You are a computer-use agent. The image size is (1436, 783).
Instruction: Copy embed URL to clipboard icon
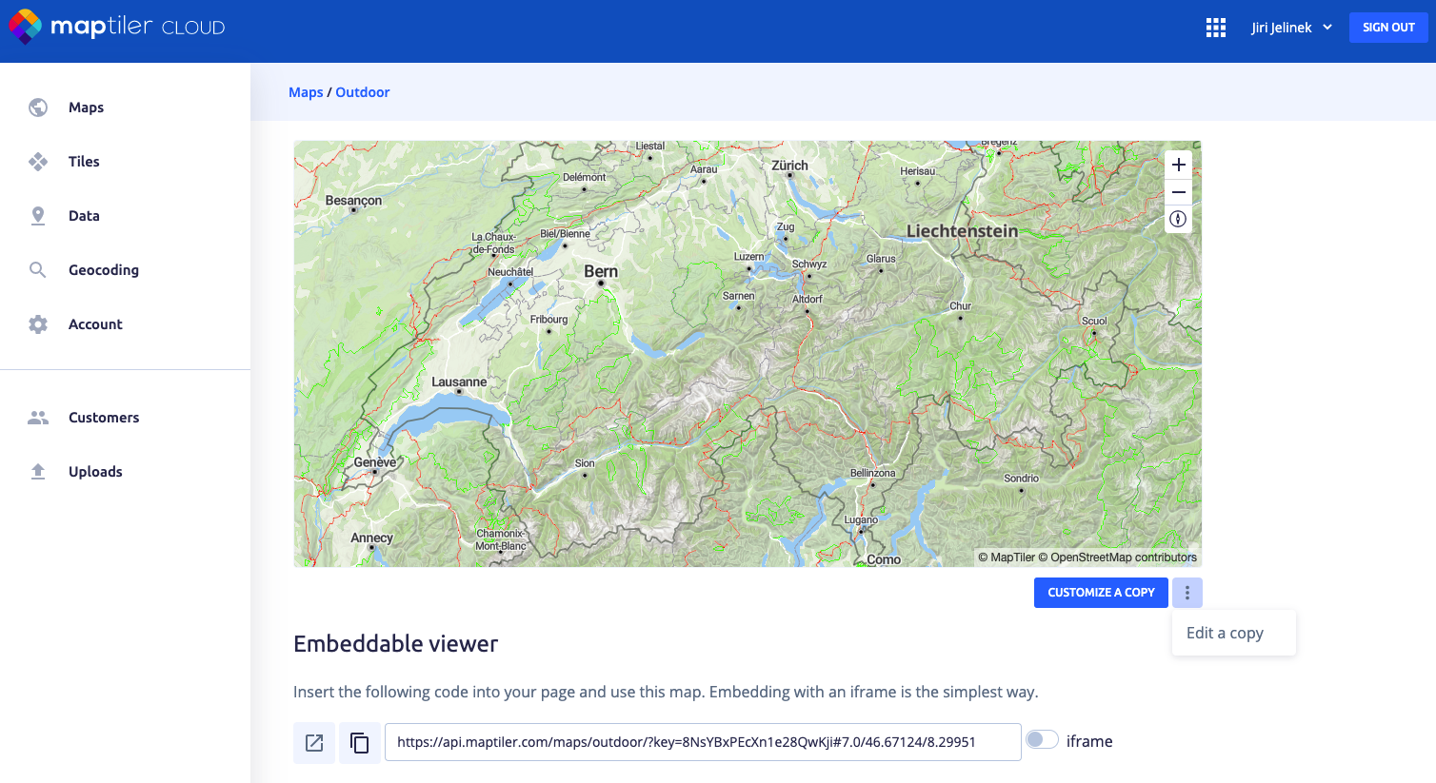click(360, 742)
